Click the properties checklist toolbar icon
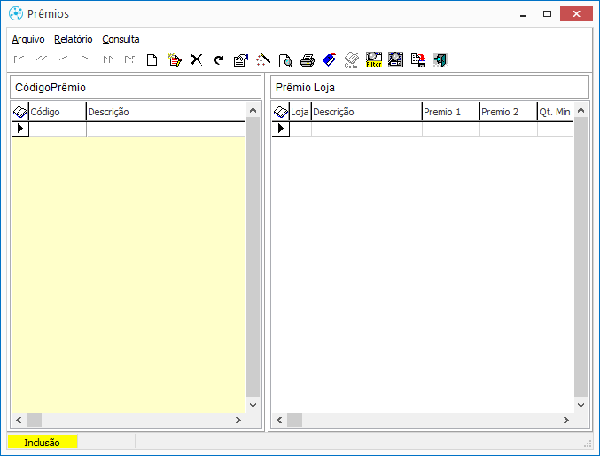Image resolution: width=600 pixels, height=456 pixels. pos(240,60)
